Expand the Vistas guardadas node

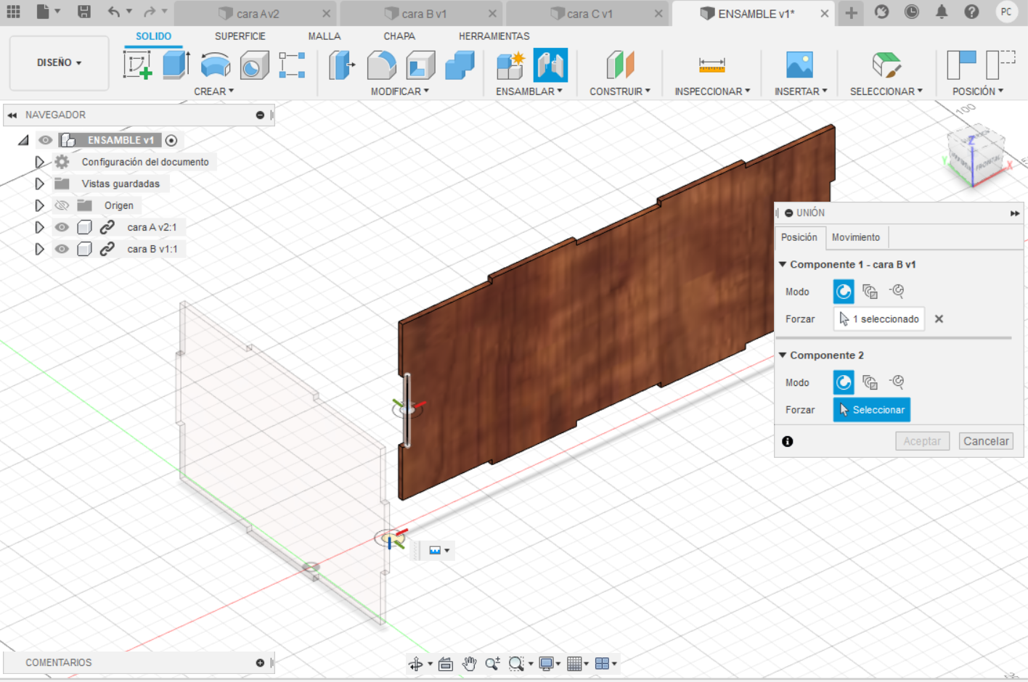pyautogui.click(x=39, y=184)
